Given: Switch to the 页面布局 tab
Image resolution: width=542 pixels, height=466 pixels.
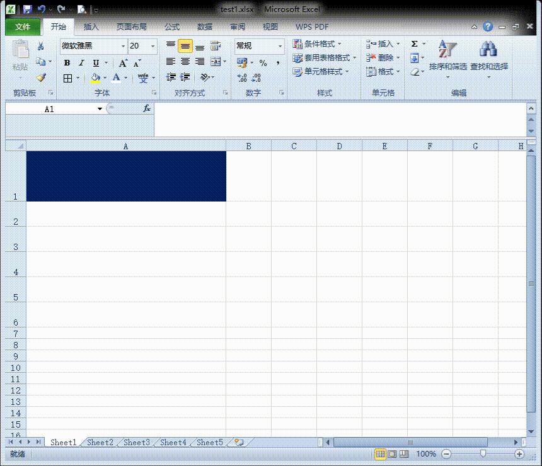Looking at the screenshot, I should pyautogui.click(x=131, y=27).
